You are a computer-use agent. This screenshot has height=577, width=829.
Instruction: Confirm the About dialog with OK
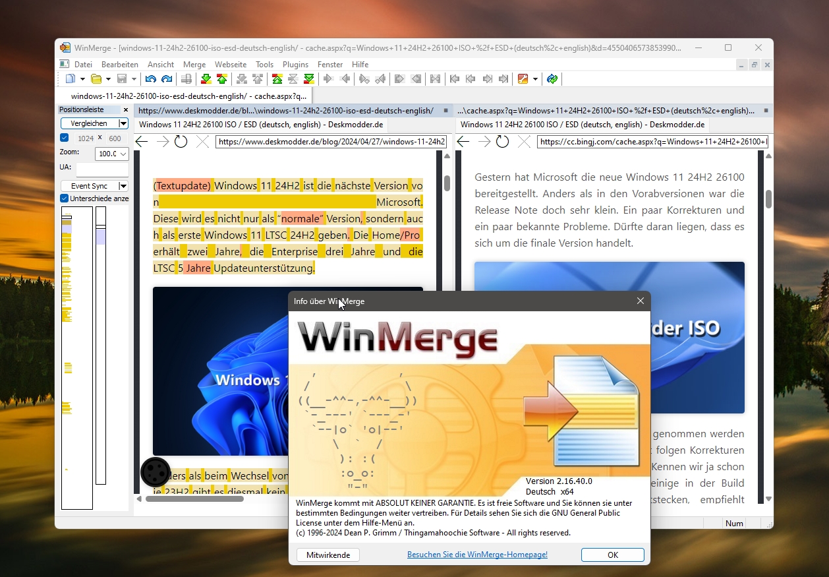(613, 555)
